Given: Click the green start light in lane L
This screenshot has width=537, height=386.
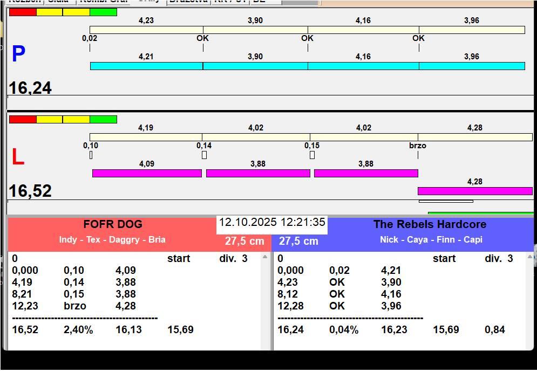Looking at the screenshot, I should 103,119.
